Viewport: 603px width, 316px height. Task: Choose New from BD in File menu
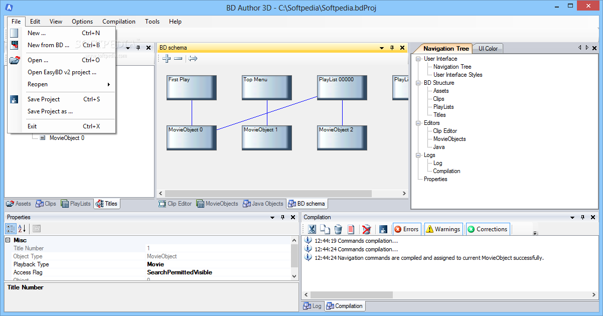62,45
